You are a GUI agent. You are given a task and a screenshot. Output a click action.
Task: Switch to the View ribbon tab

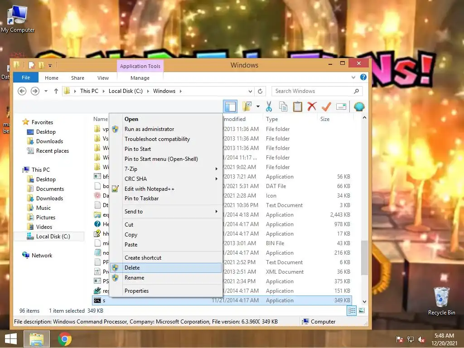pos(103,78)
